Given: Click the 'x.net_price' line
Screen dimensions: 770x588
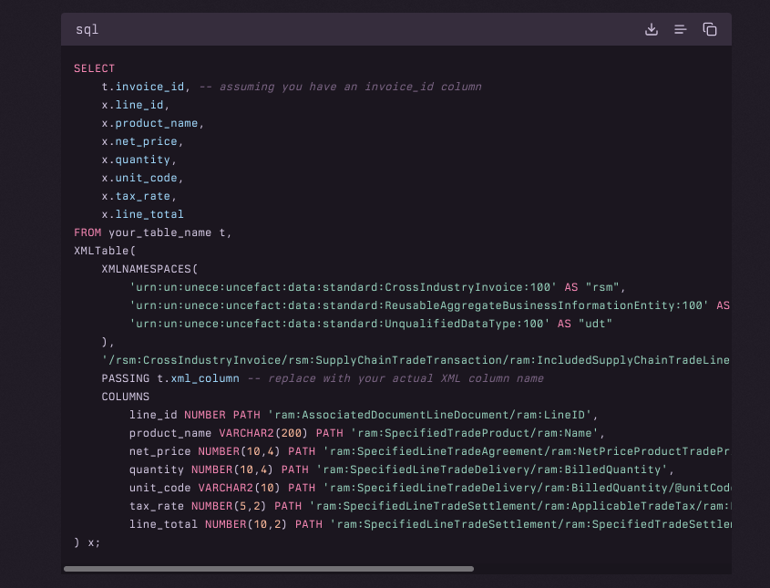Looking at the screenshot, I should (142, 141).
